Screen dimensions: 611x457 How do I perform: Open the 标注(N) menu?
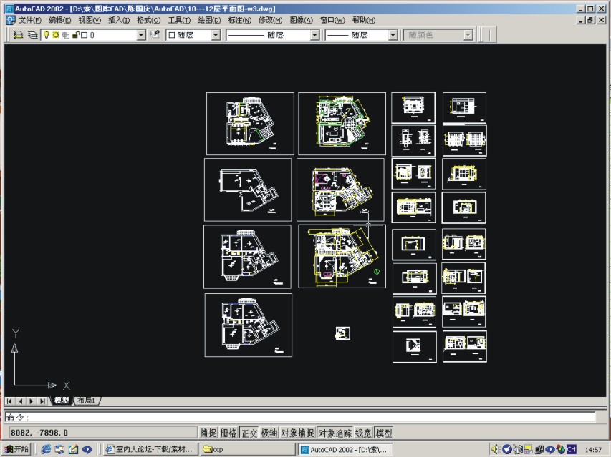[240, 20]
